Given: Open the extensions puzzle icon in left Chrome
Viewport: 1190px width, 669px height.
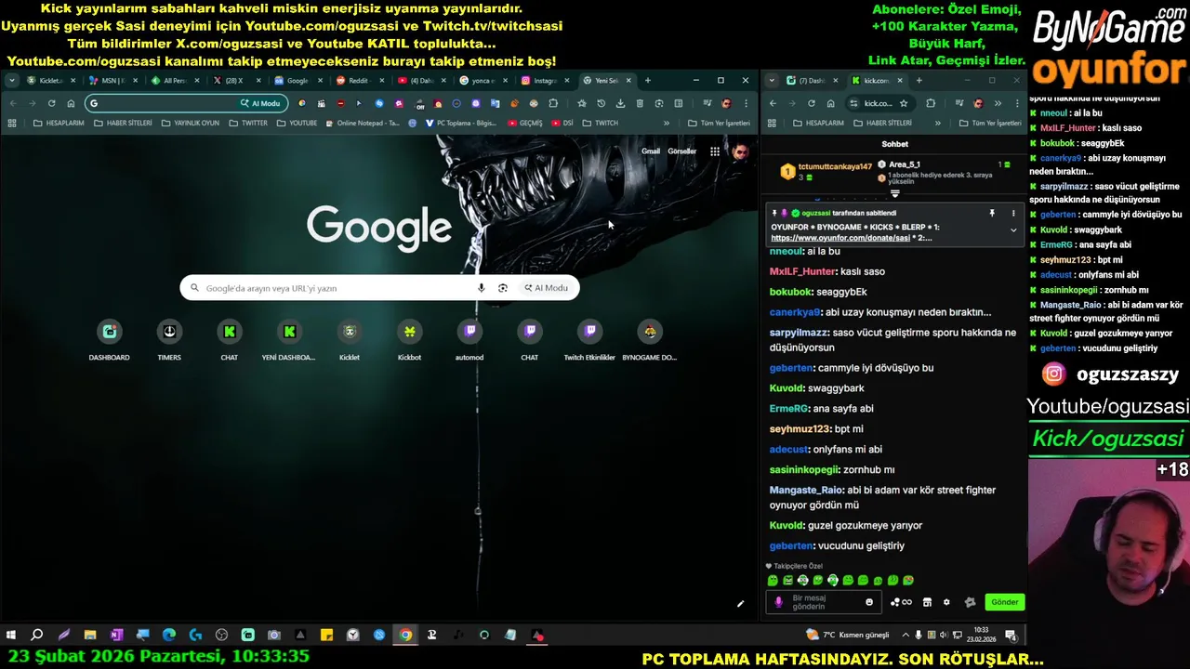Looking at the screenshot, I should [553, 103].
